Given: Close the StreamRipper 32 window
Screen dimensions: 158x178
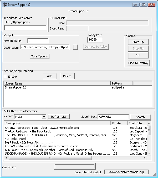Looking at the screenshot, I should pyautogui.click(x=151, y=5).
